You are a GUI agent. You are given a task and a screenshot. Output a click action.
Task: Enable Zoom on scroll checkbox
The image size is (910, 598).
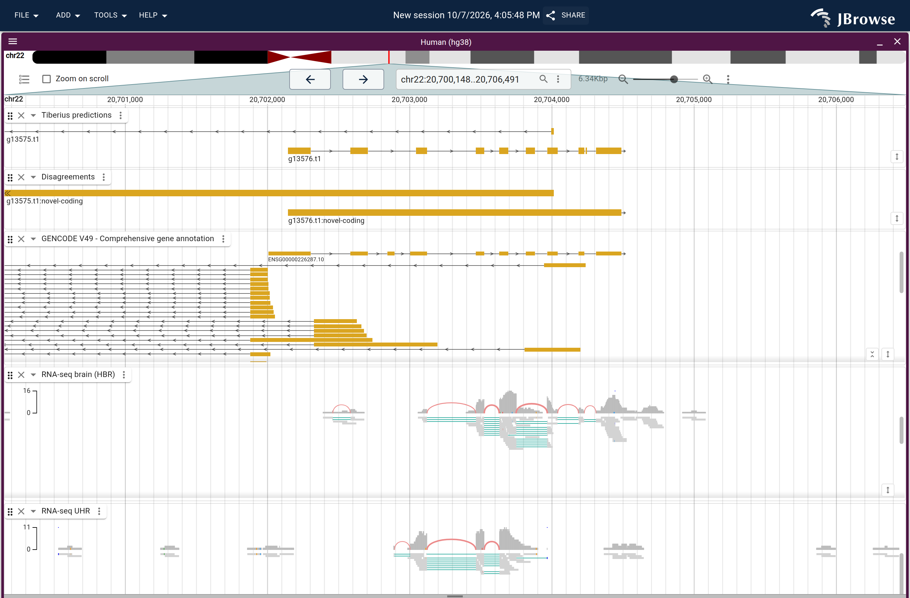[x=47, y=79]
